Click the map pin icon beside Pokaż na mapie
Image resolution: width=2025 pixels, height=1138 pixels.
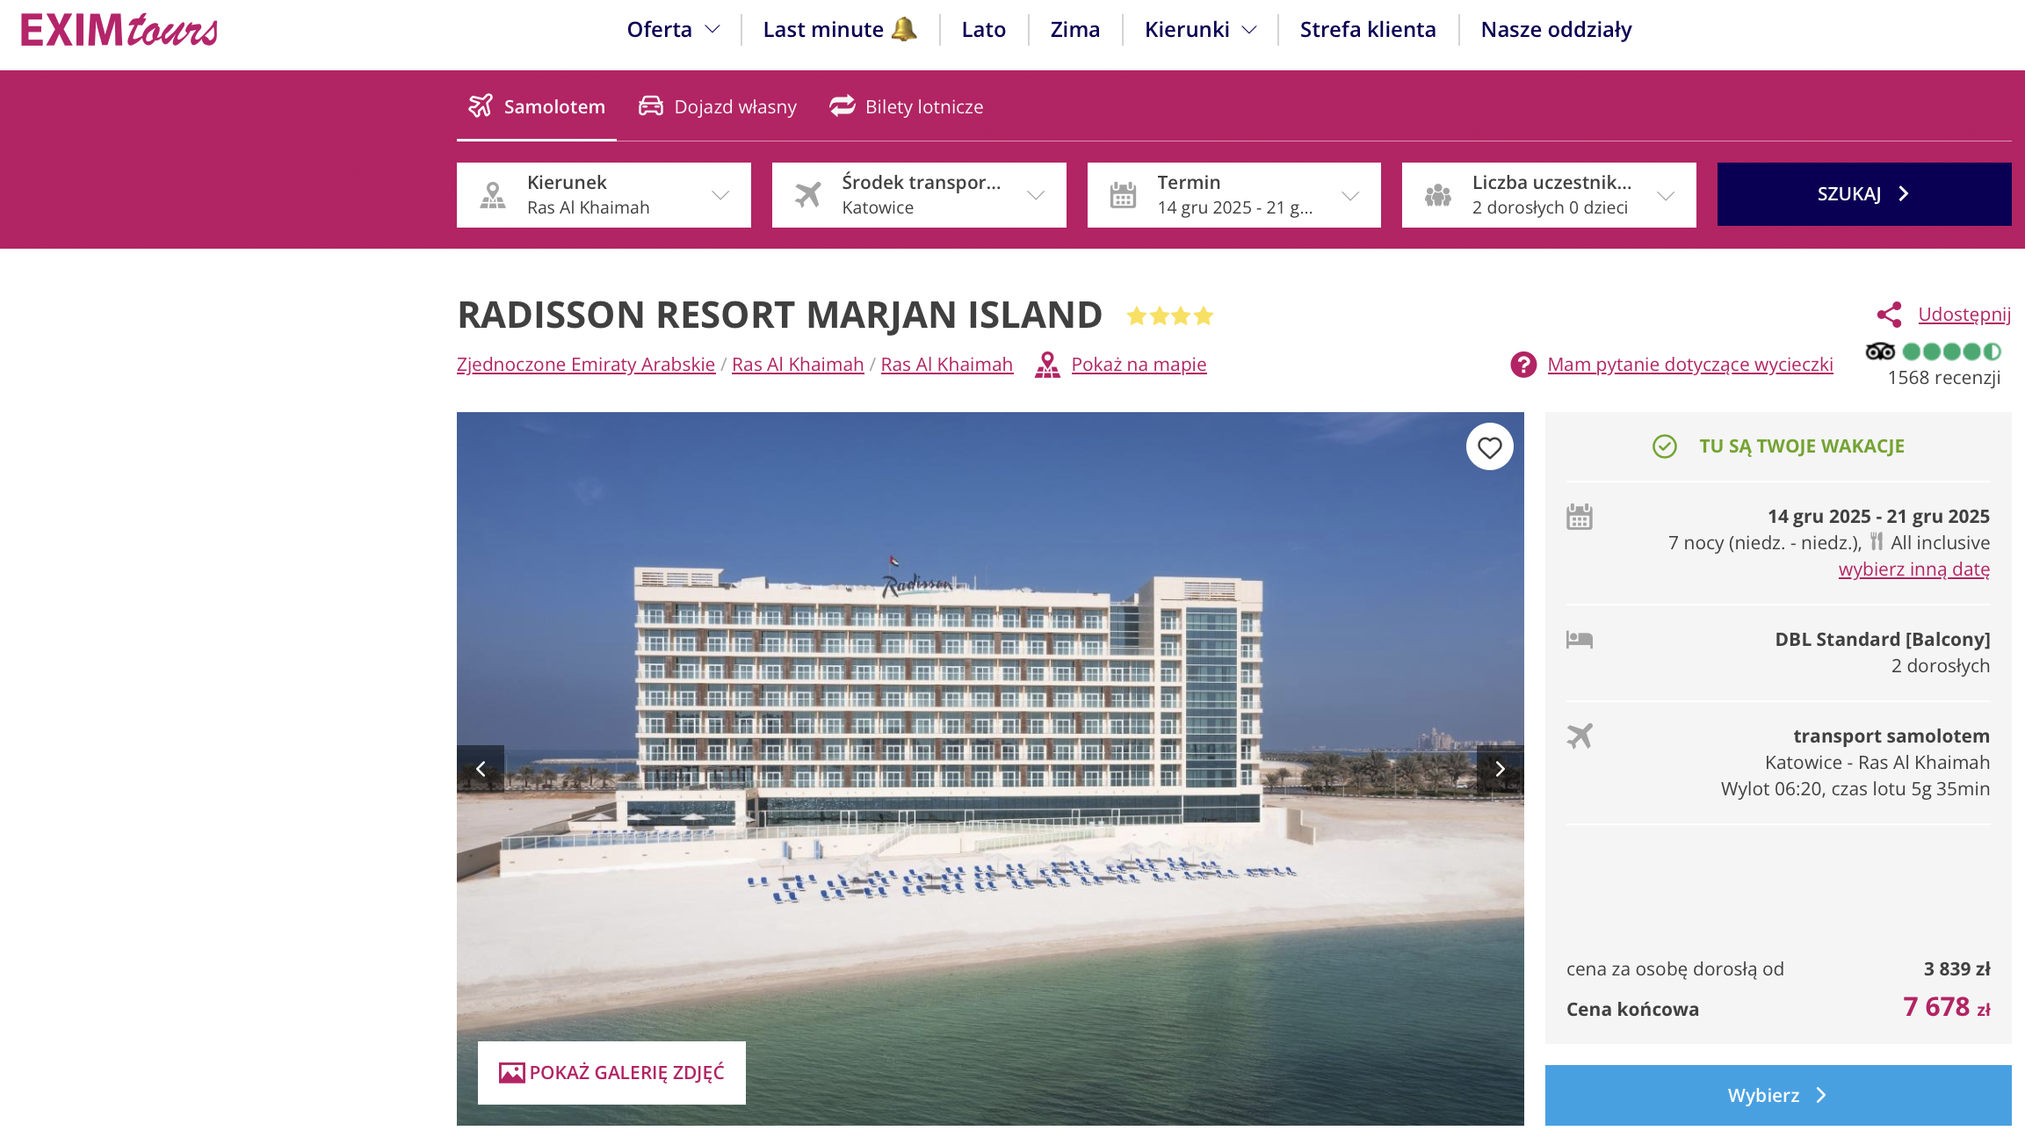[1047, 365]
